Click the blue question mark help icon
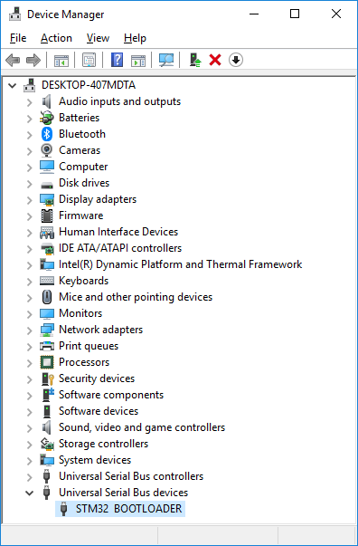Image resolution: width=358 pixels, height=546 pixels. [x=118, y=61]
